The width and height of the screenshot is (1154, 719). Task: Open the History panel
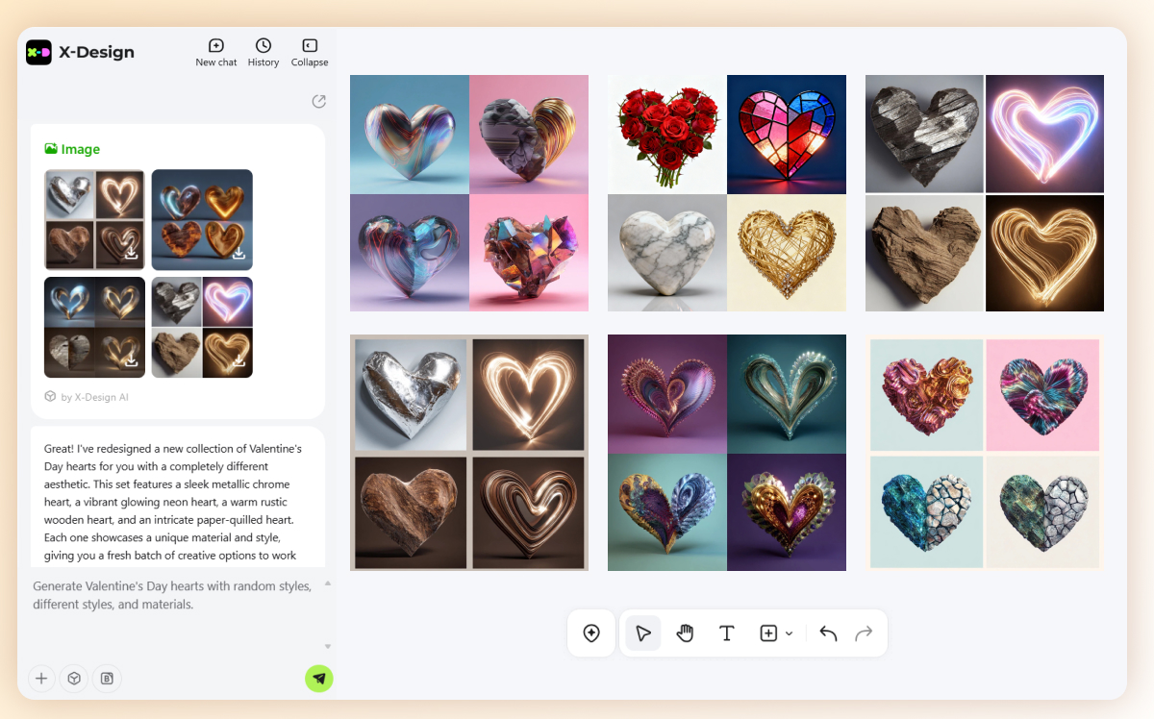click(263, 51)
